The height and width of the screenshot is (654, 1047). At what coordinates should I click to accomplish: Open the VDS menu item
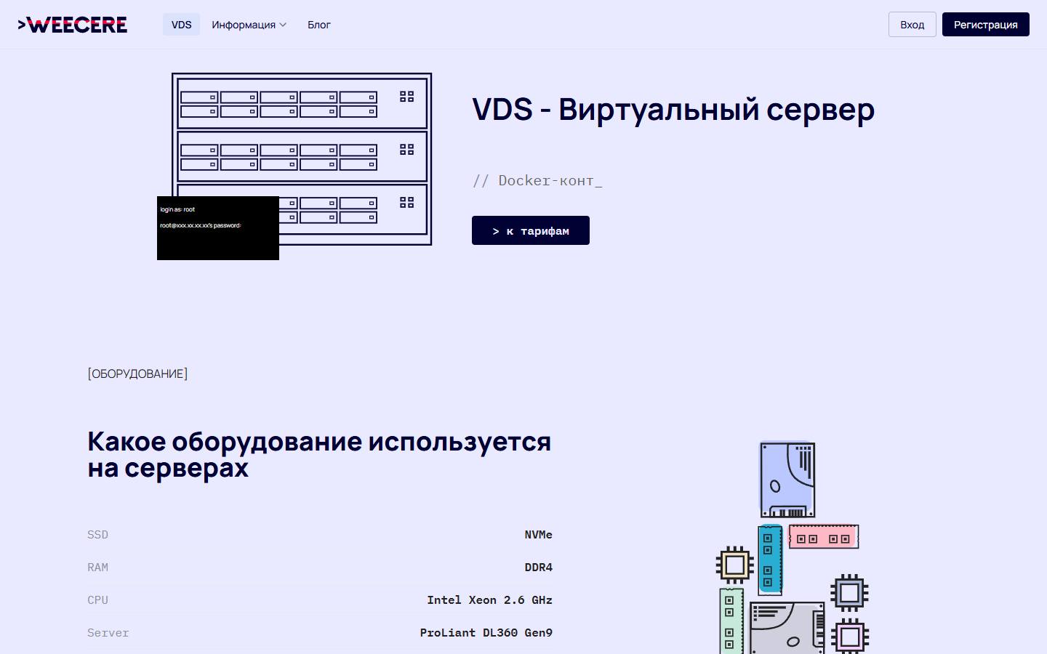pyautogui.click(x=181, y=25)
